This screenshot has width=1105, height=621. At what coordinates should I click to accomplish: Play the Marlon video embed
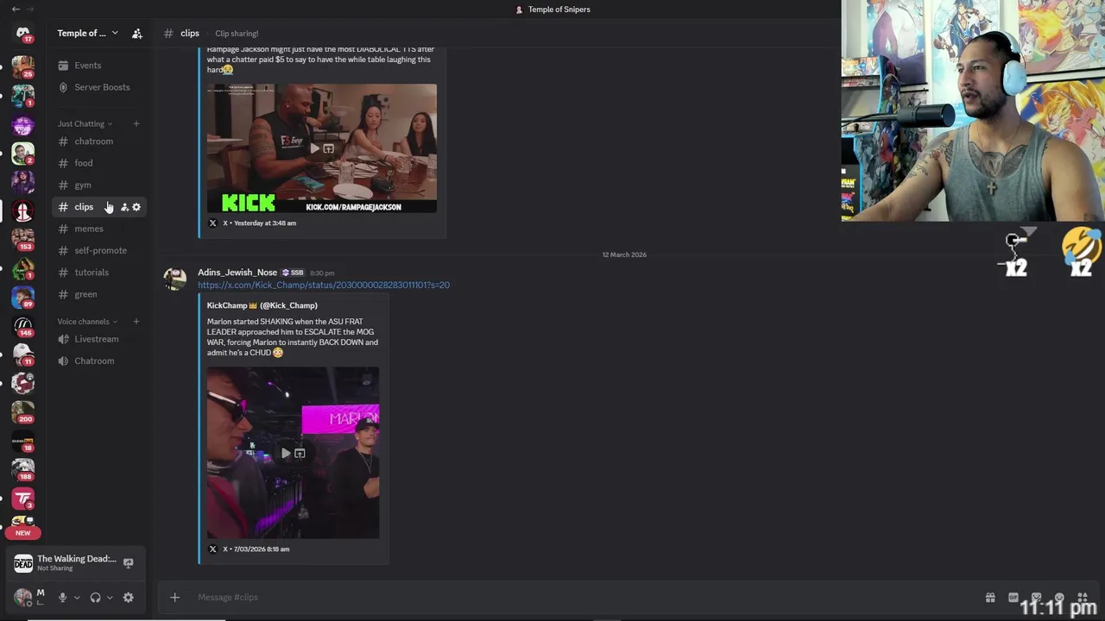pos(286,453)
